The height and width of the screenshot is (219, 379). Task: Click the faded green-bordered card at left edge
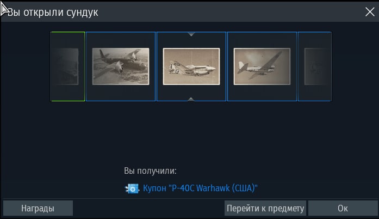67,66
